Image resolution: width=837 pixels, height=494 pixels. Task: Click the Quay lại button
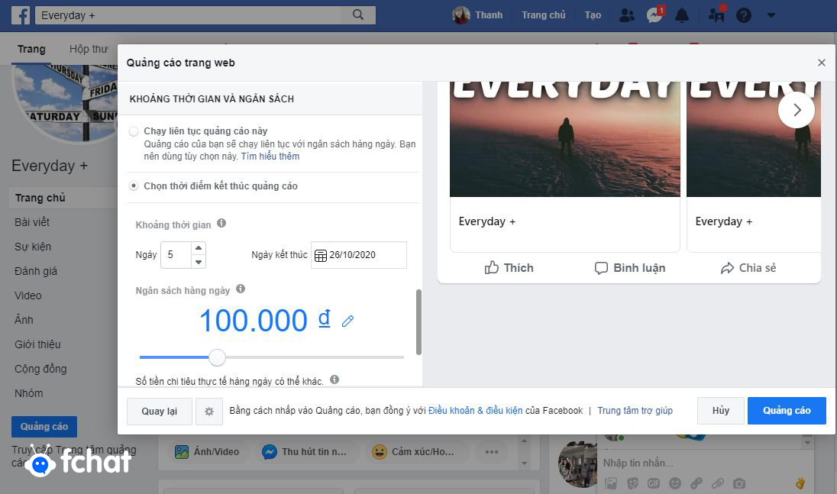(159, 412)
